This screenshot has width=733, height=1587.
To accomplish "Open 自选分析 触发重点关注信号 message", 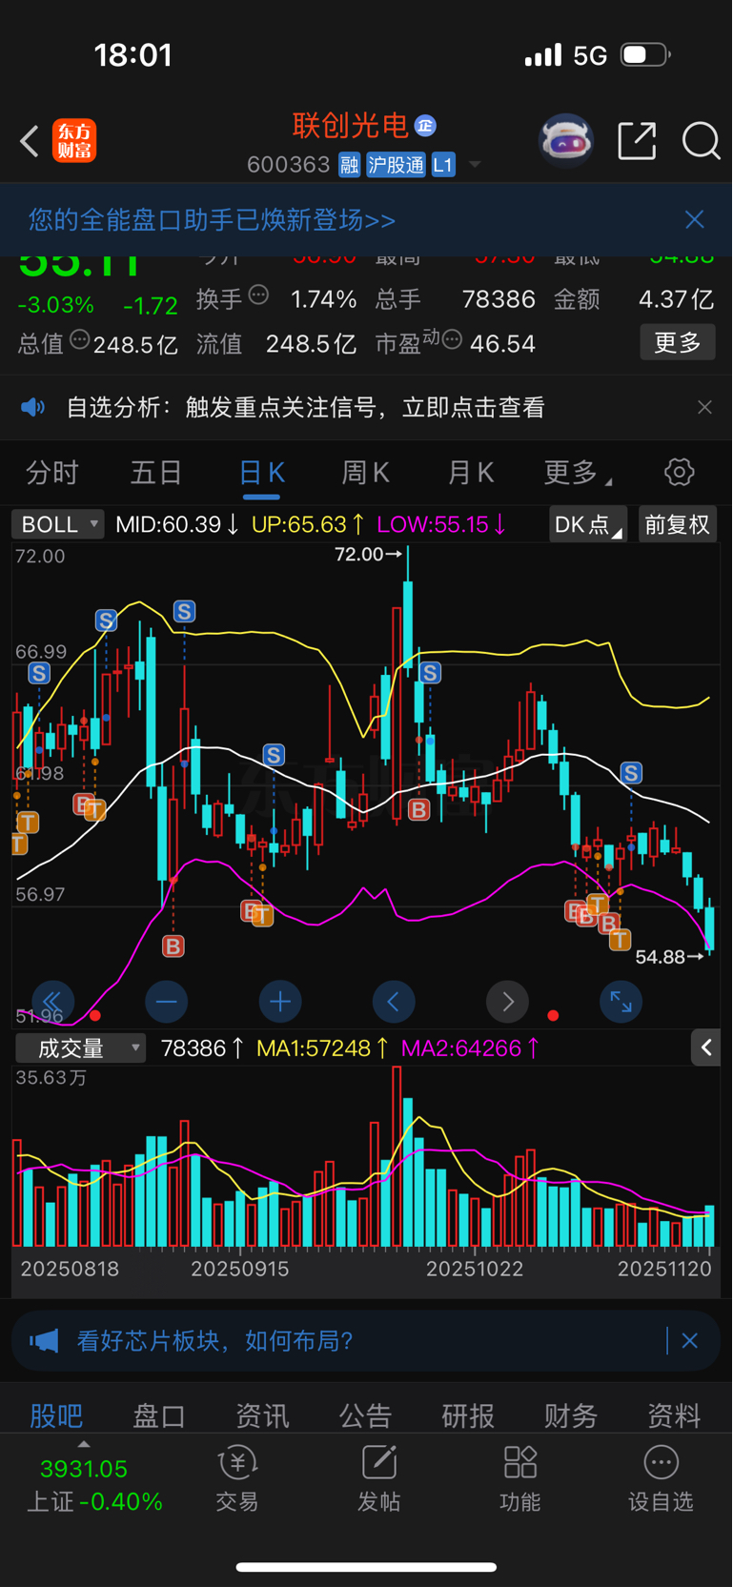I will tap(305, 408).
